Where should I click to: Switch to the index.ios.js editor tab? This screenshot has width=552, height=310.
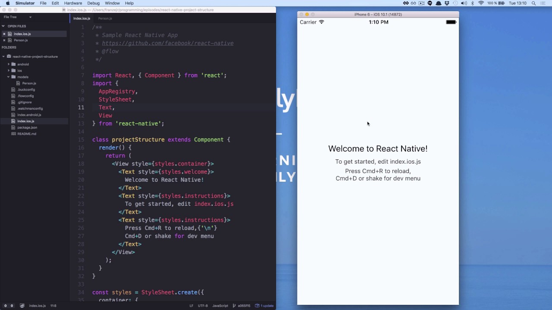click(82, 19)
